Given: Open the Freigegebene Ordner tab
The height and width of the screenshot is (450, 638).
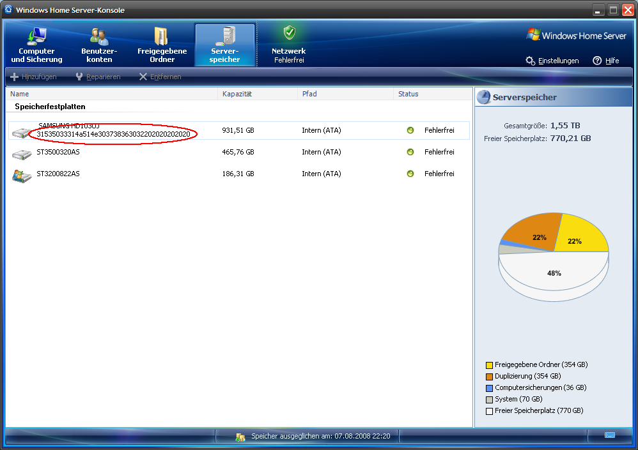Looking at the screenshot, I should (162, 45).
